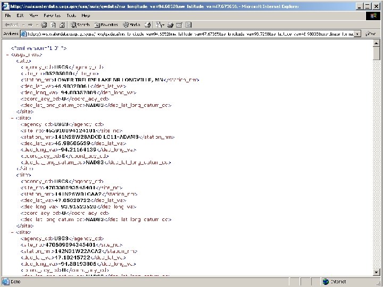This screenshot has width=383, height=287.
Task: Click the Stop loading icon
Action: (44, 24)
